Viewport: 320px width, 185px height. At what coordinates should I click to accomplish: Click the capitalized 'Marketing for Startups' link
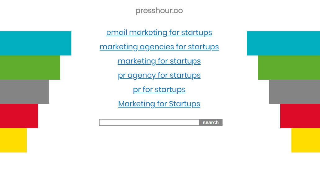[159, 104]
